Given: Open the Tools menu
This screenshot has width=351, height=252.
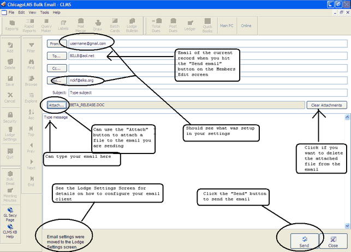Looking at the screenshot, I should 44,12.
